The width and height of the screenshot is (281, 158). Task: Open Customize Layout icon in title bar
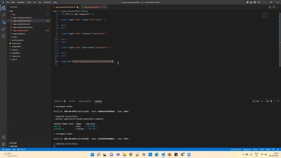[259, 2]
